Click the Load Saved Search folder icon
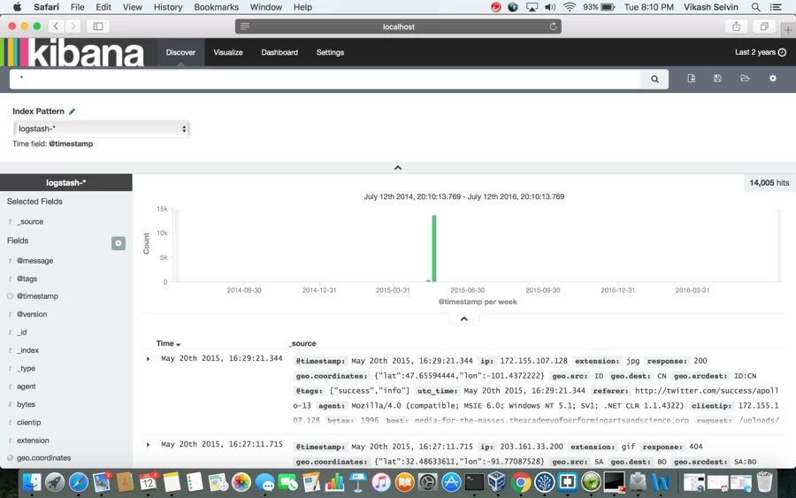 [745, 78]
